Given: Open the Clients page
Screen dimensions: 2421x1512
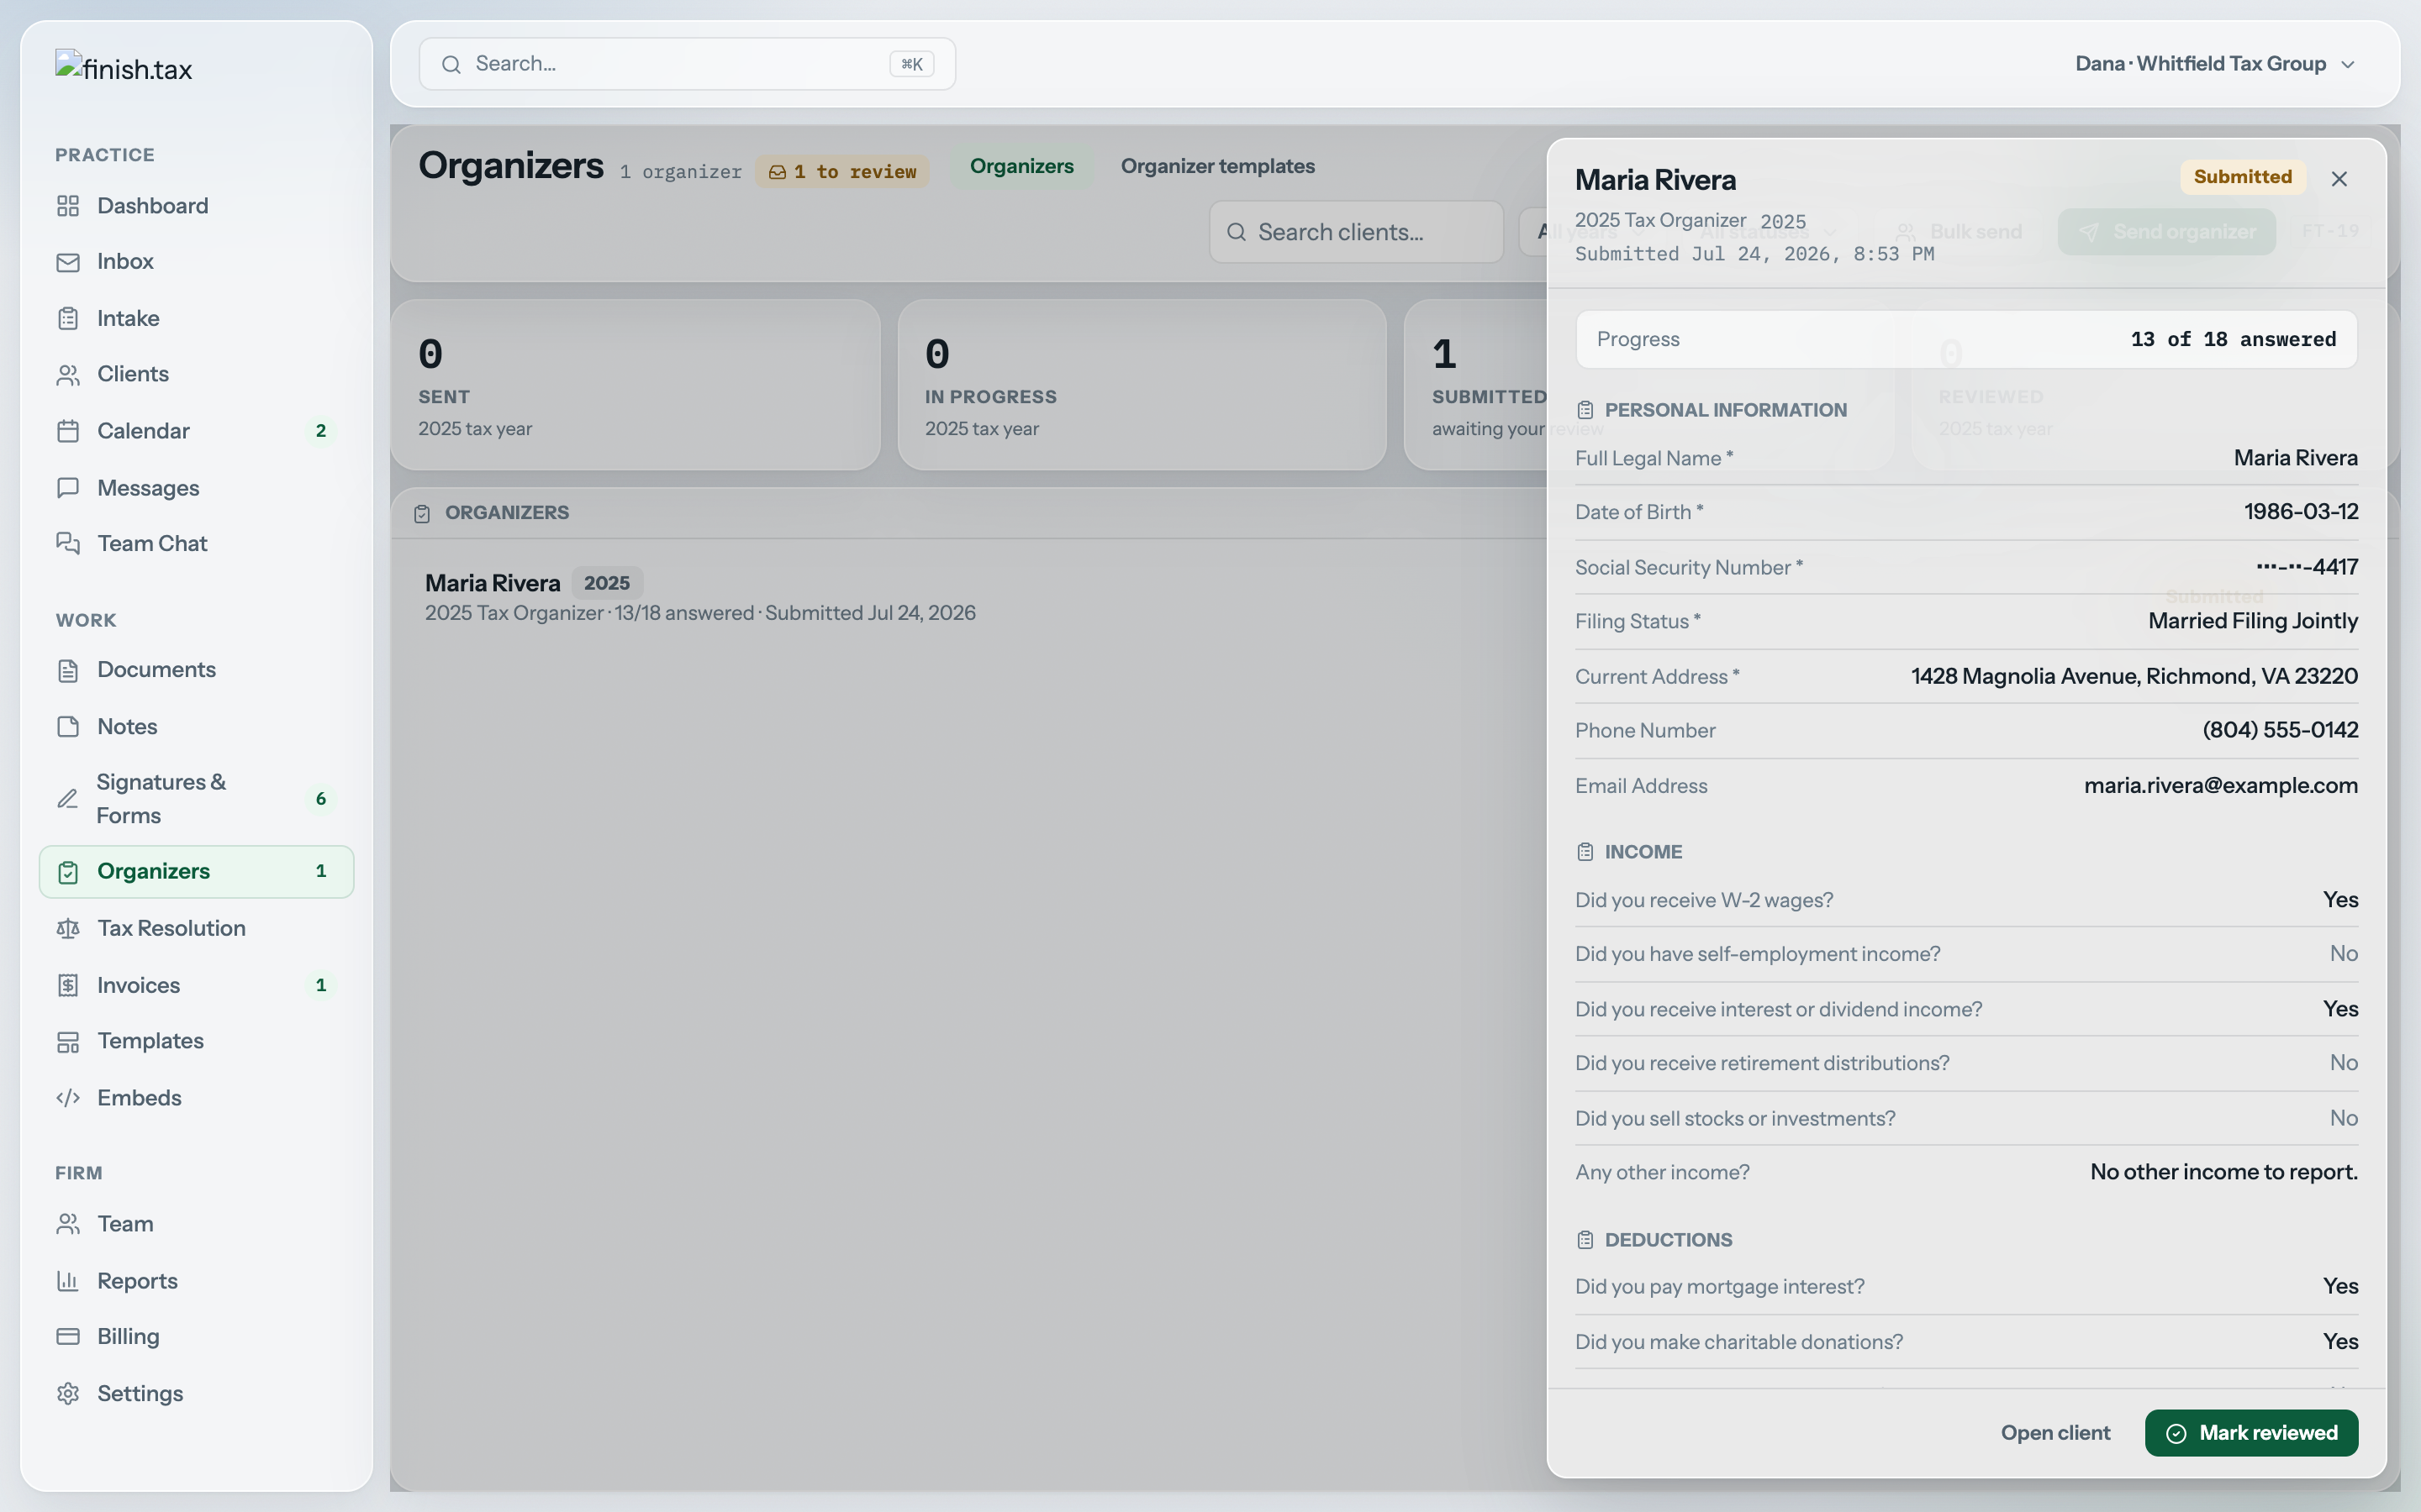Looking at the screenshot, I should [x=196, y=375].
